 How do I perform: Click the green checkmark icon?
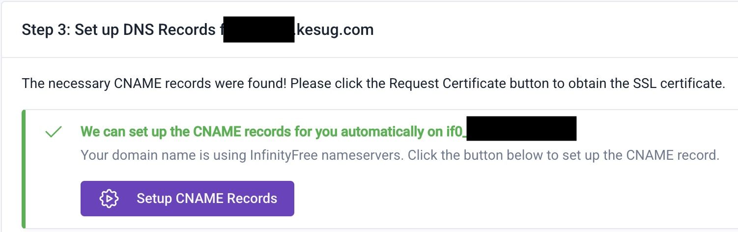coord(53,132)
